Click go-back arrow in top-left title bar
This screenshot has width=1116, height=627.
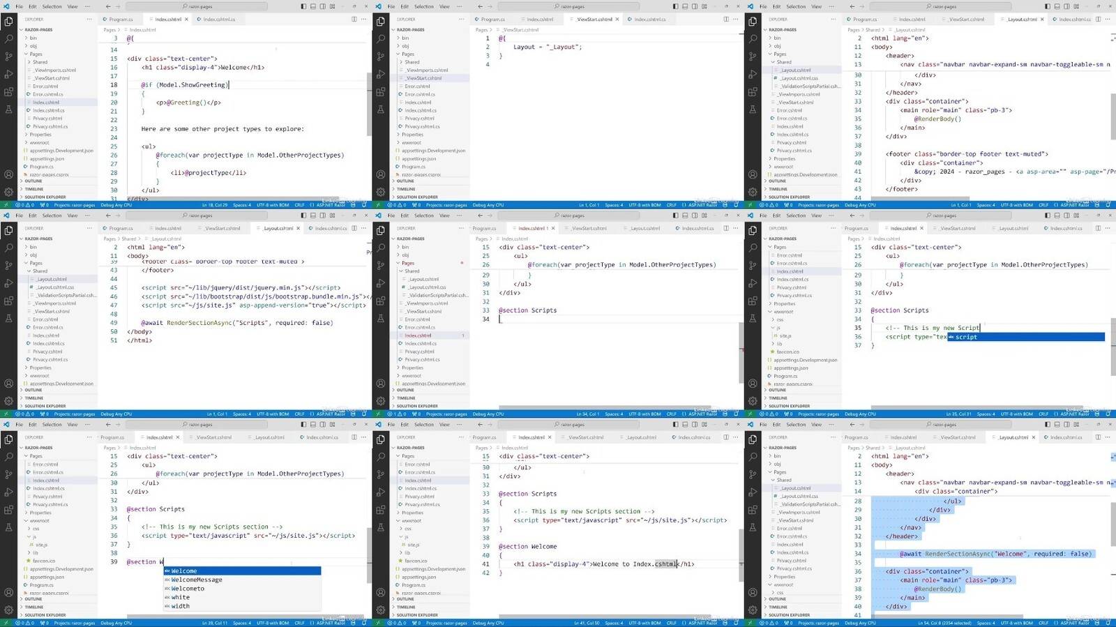[x=107, y=6]
